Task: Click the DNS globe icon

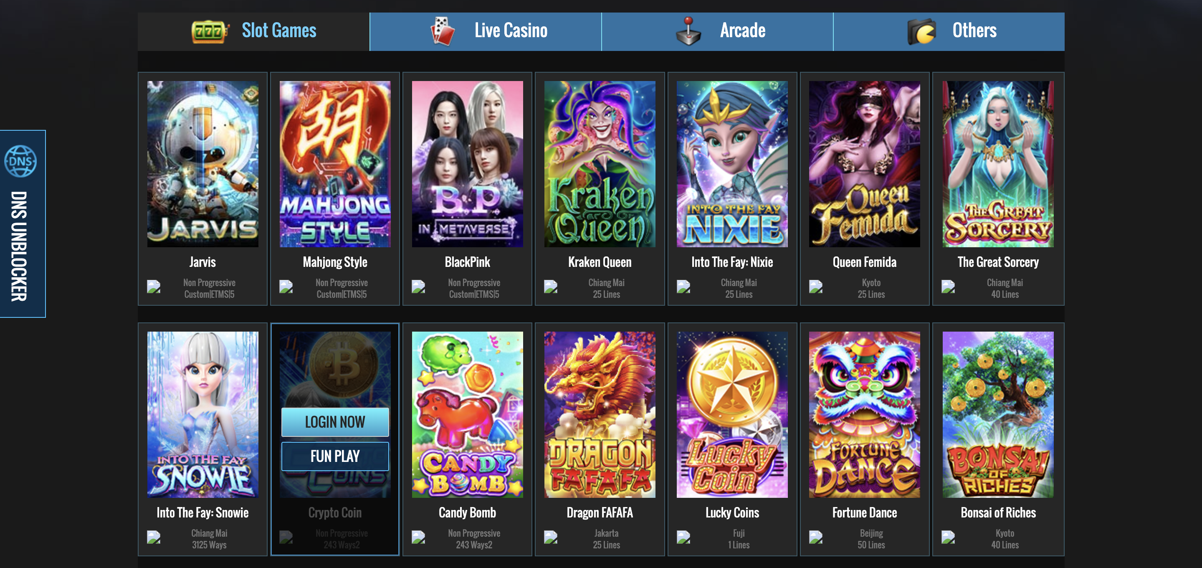Action: [20, 161]
